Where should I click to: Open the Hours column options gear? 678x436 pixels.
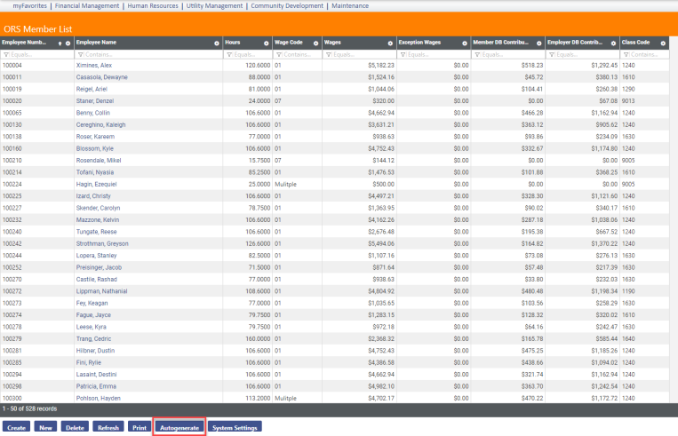[x=267, y=43]
